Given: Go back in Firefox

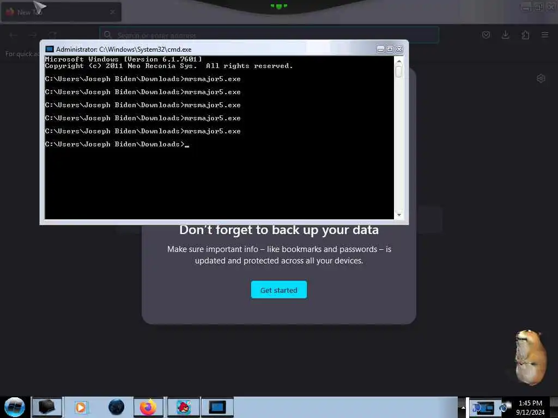Looking at the screenshot, I should coord(14,35).
